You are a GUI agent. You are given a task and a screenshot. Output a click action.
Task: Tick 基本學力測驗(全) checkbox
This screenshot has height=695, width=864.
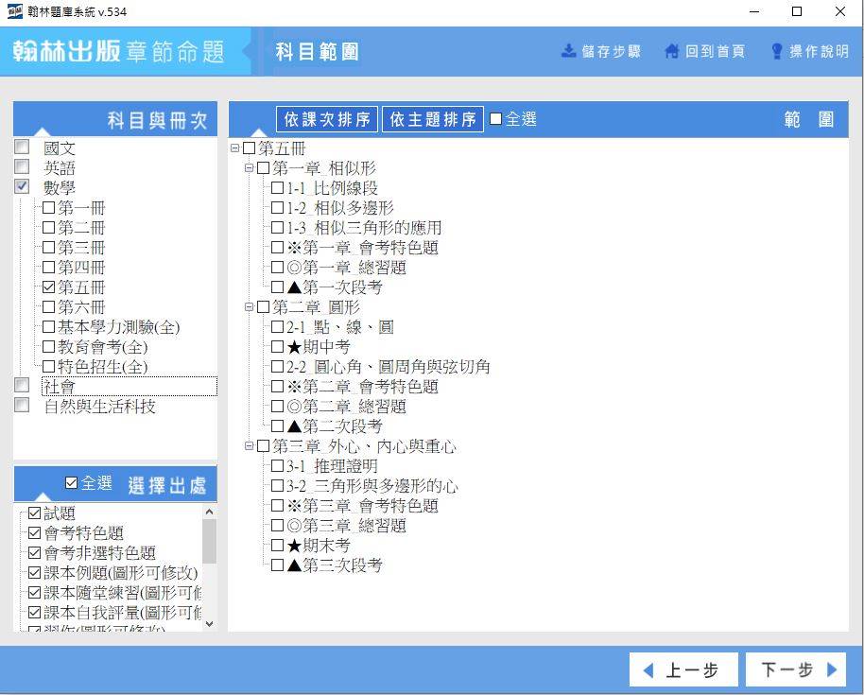(48, 327)
